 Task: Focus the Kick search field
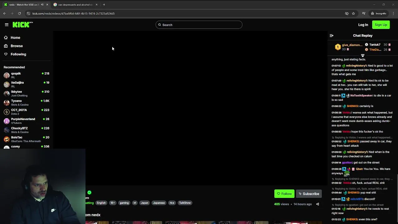click(199, 25)
